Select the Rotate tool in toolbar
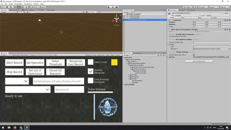 point(11,7)
